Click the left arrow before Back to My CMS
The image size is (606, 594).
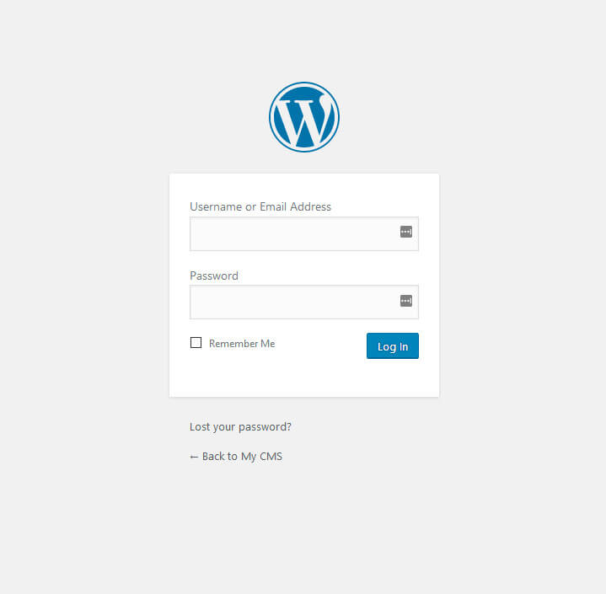tap(194, 458)
